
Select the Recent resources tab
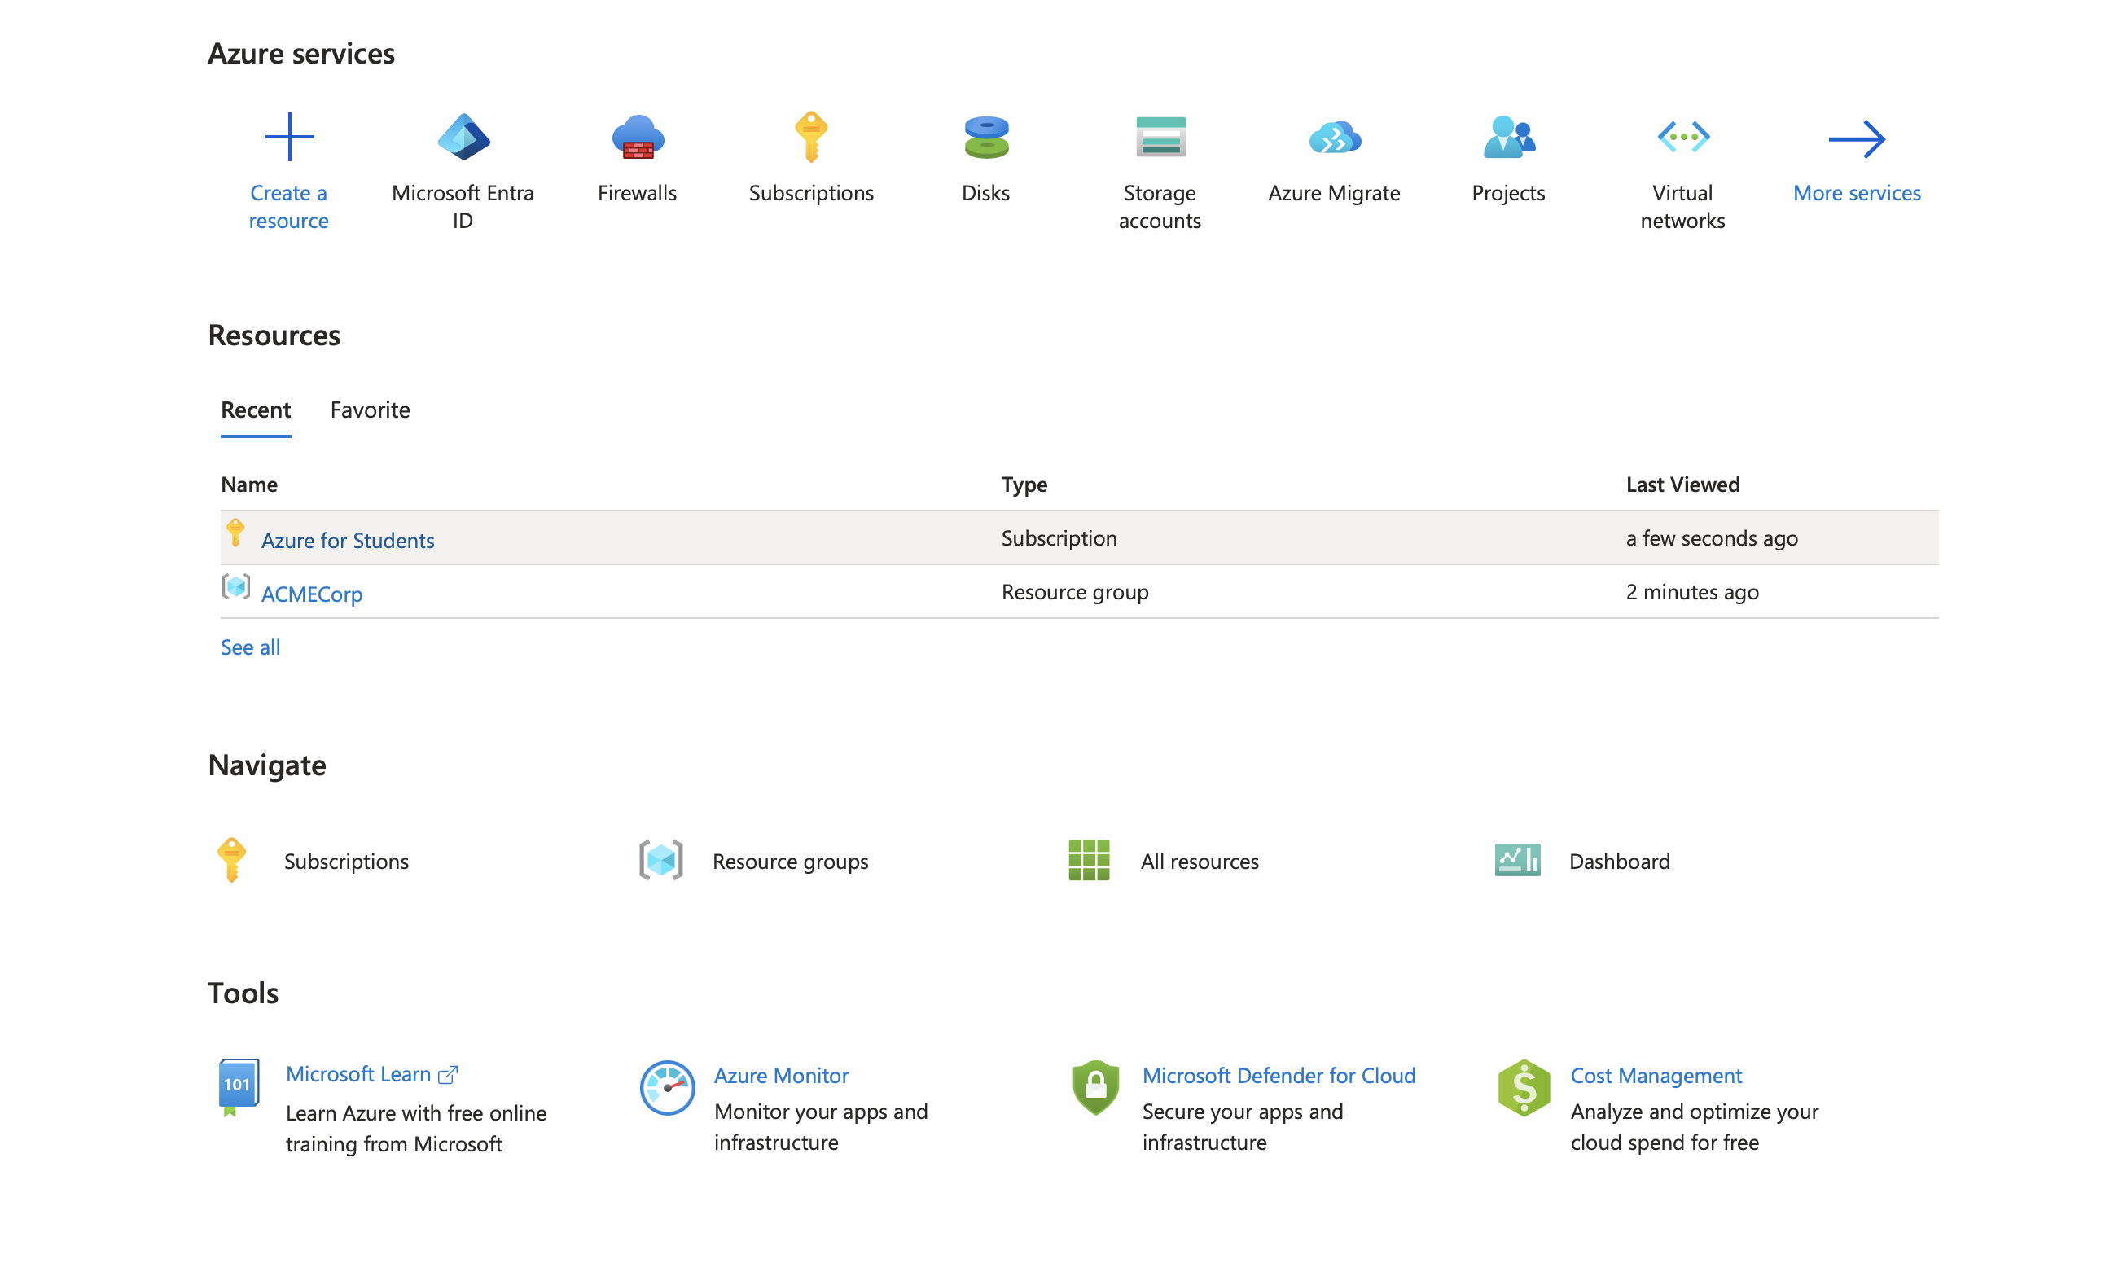256,410
